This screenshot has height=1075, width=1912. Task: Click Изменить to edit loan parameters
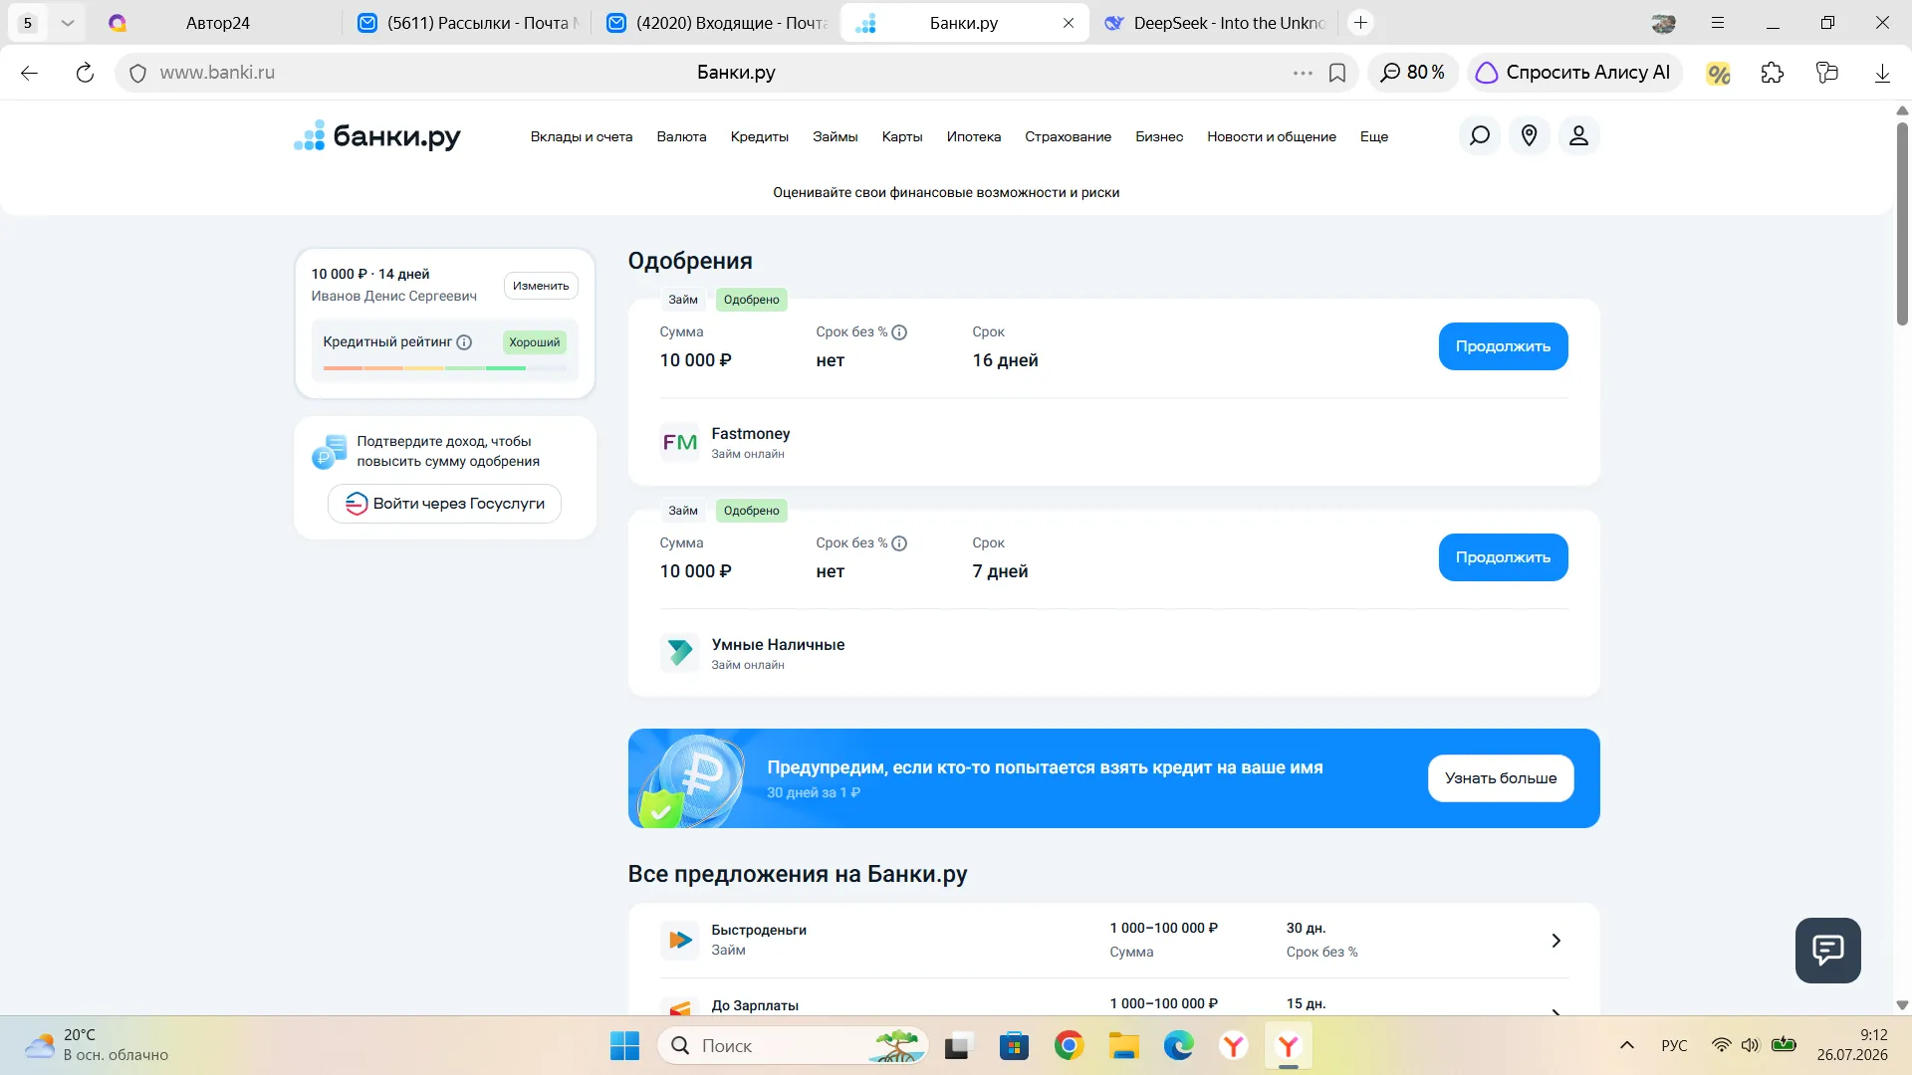541,286
